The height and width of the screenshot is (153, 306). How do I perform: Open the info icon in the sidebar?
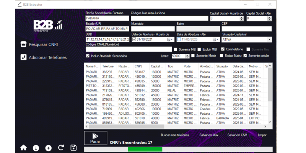pos(36,148)
